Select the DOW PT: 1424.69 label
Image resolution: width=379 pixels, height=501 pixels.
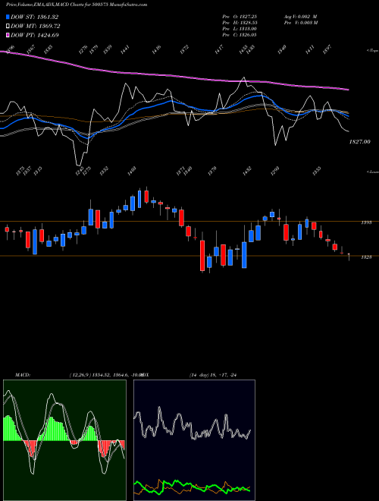pyautogui.click(x=35, y=35)
